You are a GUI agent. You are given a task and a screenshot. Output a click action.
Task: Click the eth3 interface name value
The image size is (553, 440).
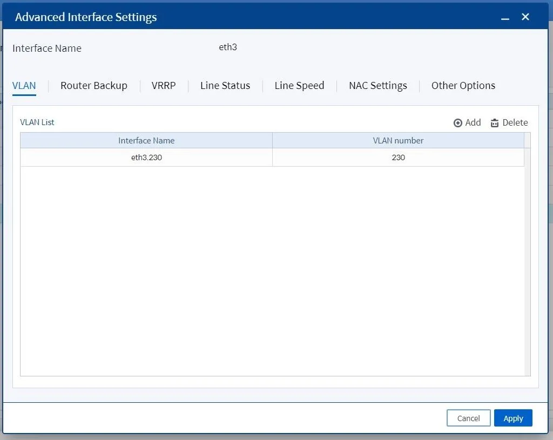228,47
